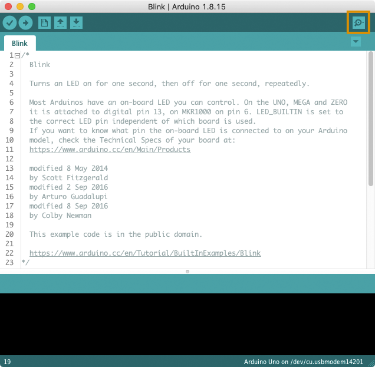Create a new sketch with the New icon
The width and height of the screenshot is (375, 367).
tap(44, 23)
